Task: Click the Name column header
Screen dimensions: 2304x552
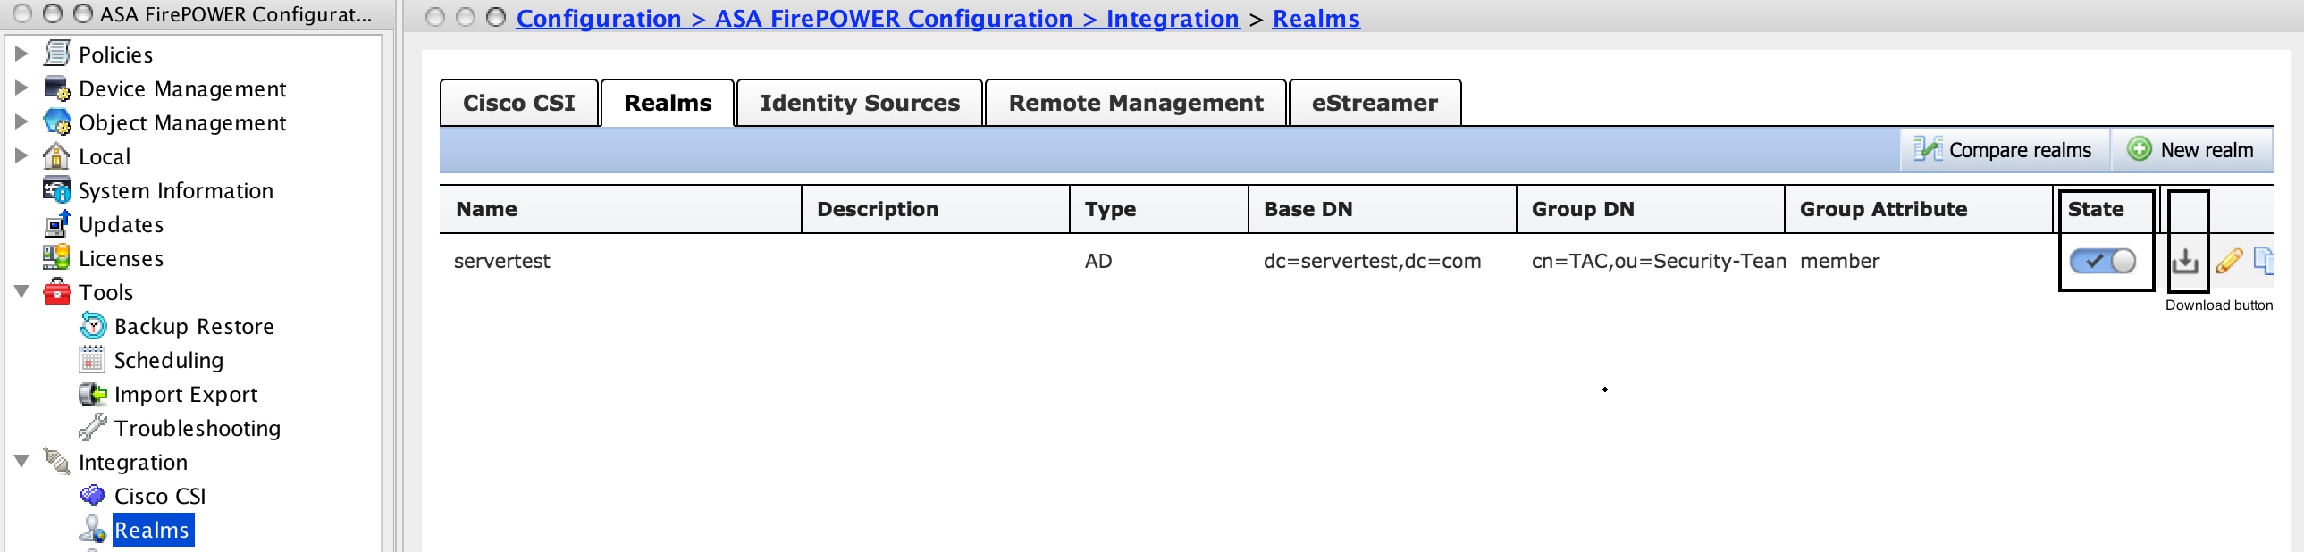Action: click(620, 209)
